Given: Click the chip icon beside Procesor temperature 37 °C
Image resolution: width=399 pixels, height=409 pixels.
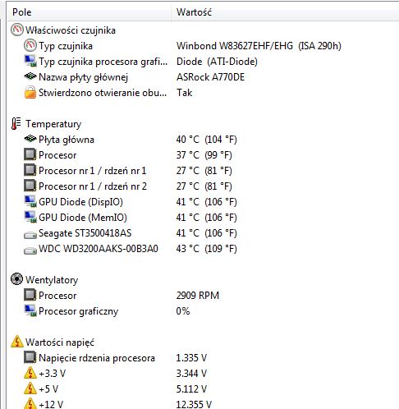Looking at the screenshot, I should [30, 154].
